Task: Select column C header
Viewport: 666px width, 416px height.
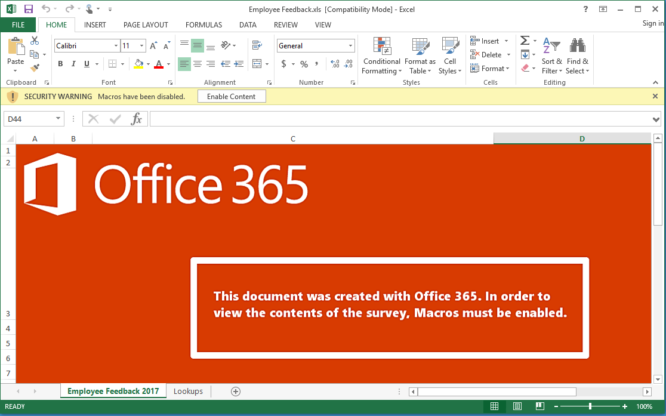Action: [x=293, y=138]
